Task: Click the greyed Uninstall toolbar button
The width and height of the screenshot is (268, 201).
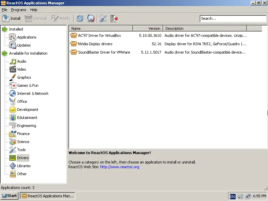Action: (36, 18)
